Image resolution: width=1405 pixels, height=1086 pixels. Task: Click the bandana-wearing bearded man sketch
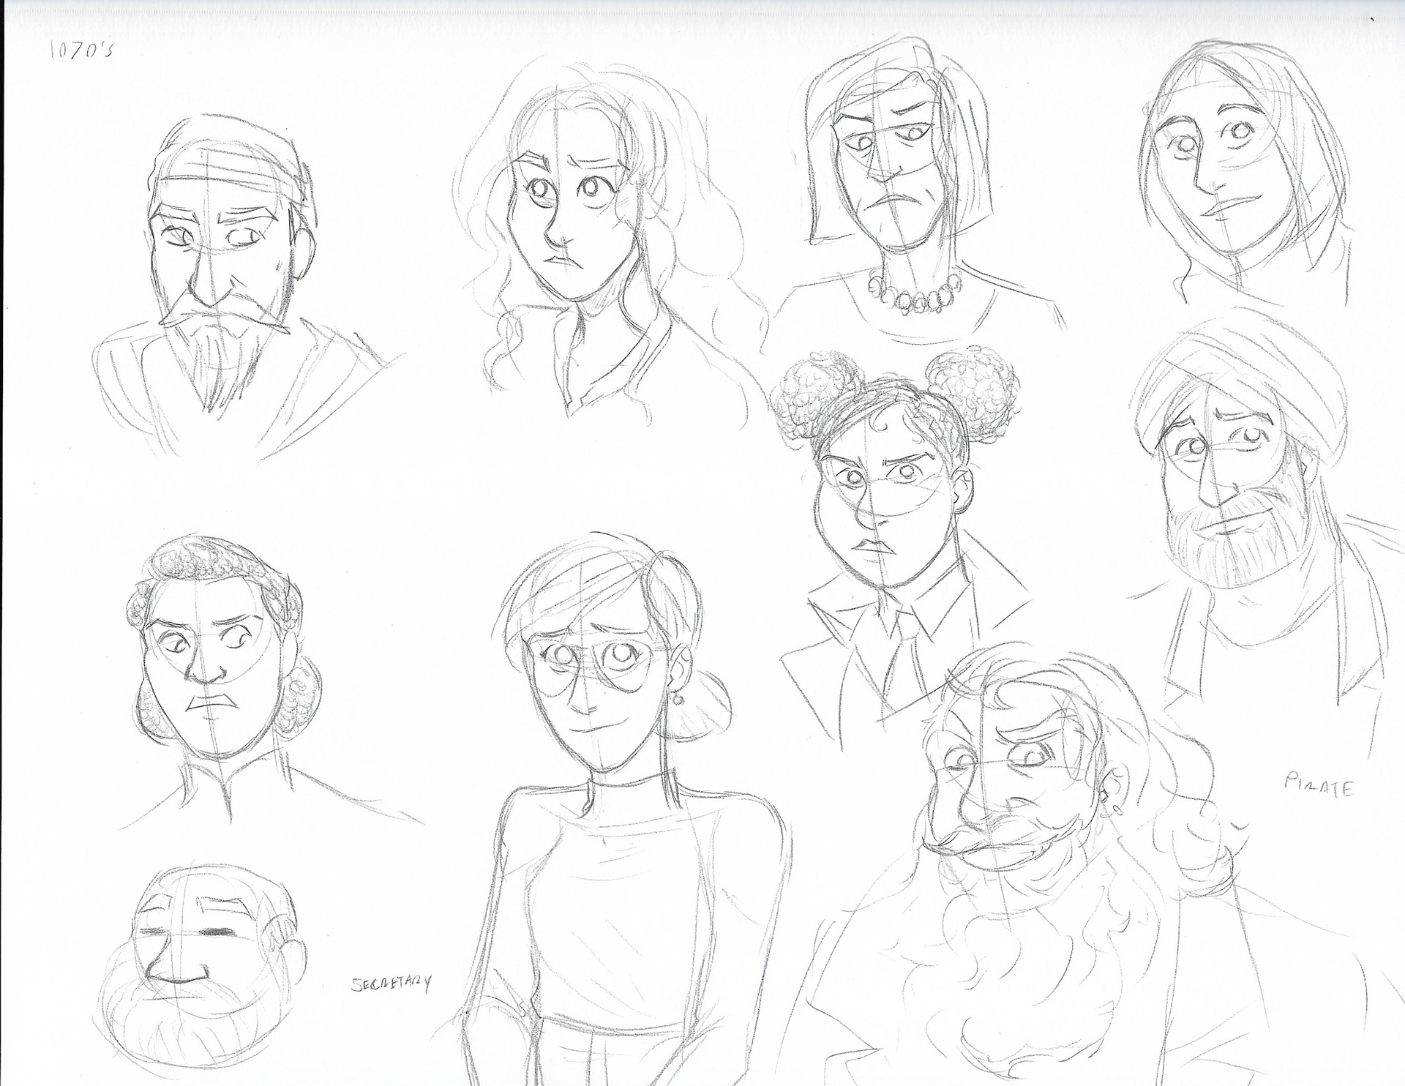(220, 256)
